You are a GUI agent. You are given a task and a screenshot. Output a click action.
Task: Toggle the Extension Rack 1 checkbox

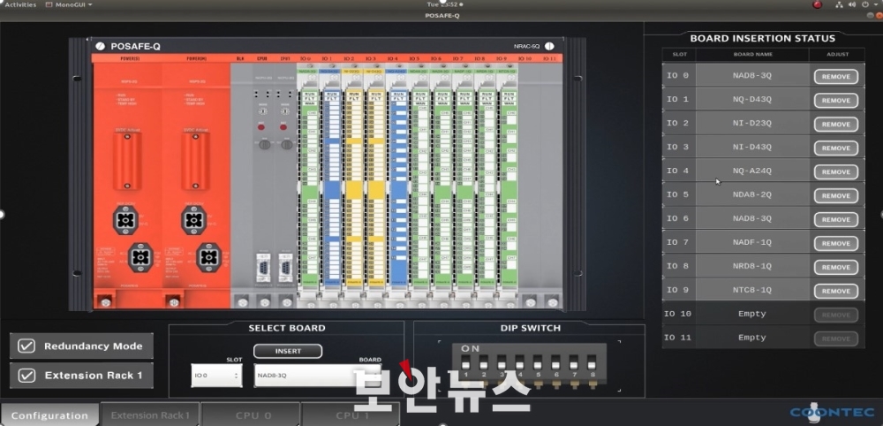(x=26, y=376)
